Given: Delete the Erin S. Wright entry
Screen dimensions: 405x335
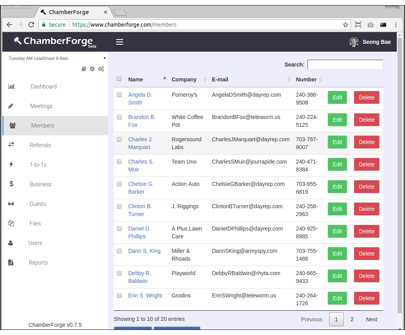Looking at the screenshot, I should 366,298.
